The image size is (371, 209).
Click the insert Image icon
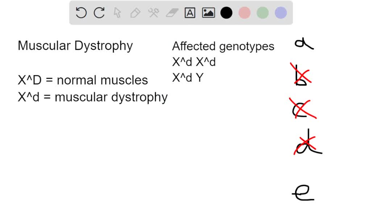pos(208,13)
